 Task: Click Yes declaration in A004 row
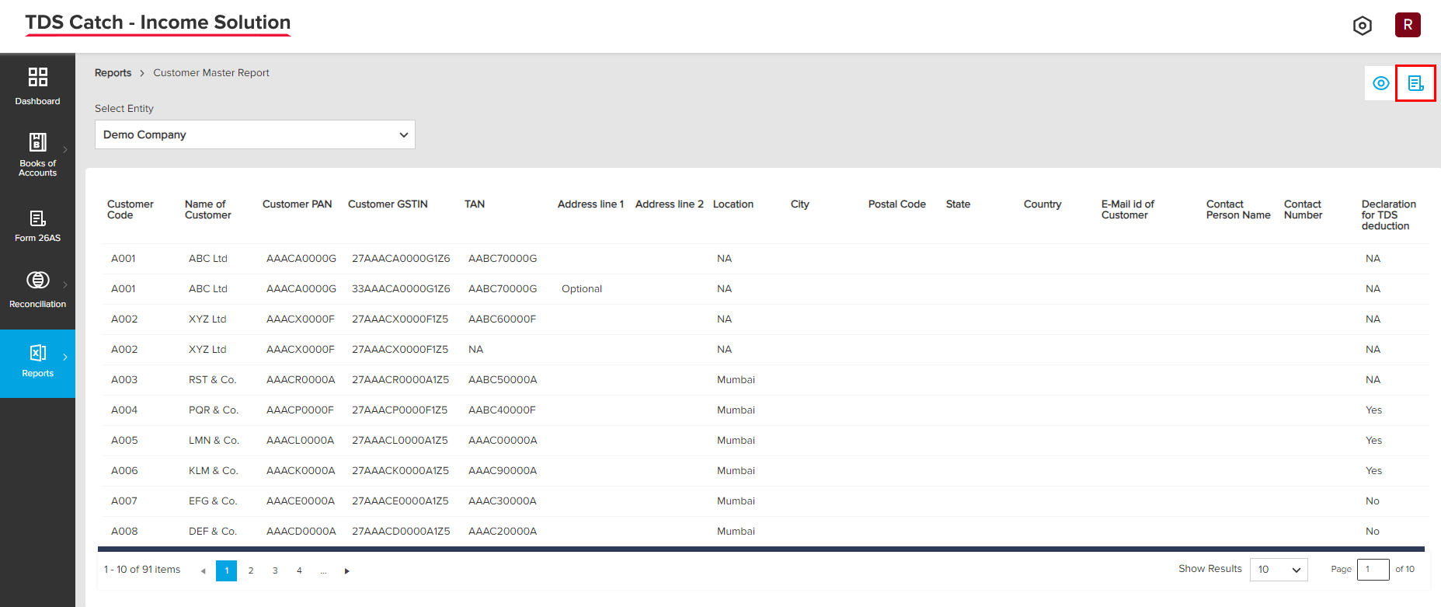click(1373, 410)
